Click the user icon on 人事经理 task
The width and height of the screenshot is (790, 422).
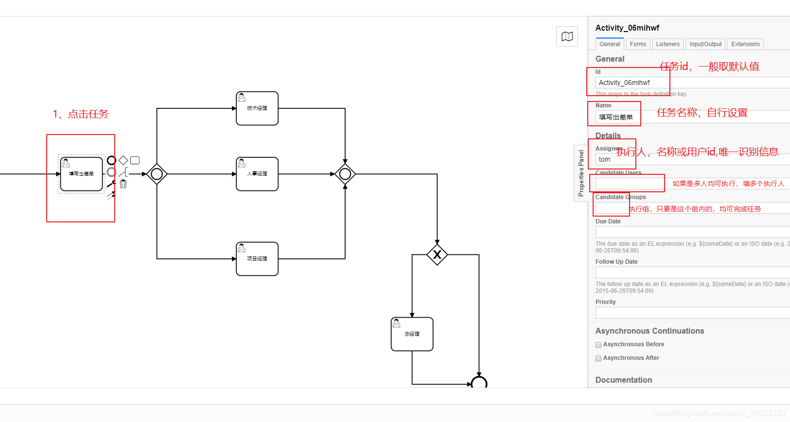tap(242, 163)
